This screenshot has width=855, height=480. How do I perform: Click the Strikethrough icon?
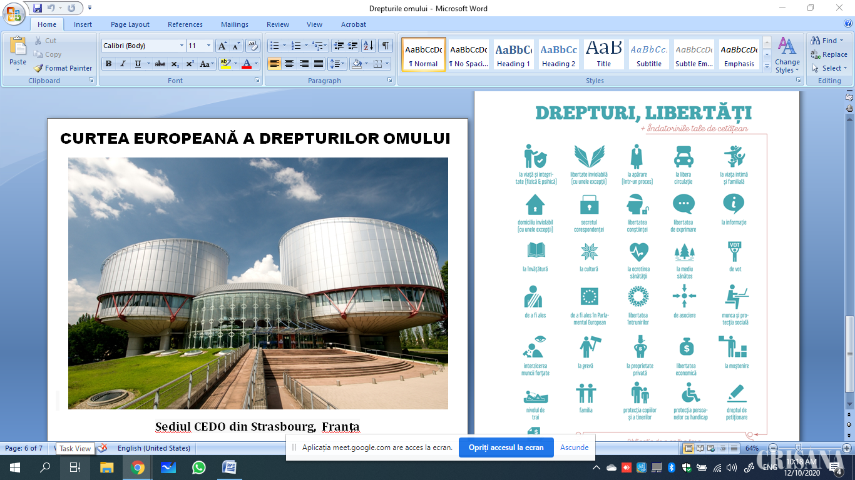(x=160, y=64)
